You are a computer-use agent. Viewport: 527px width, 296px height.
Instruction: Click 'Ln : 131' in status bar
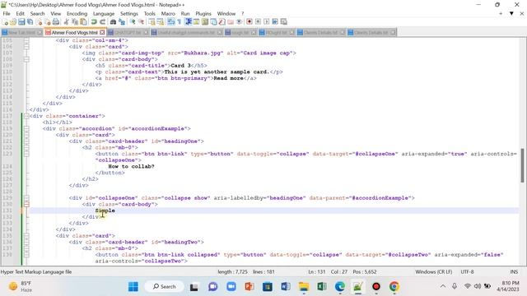(316, 272)
